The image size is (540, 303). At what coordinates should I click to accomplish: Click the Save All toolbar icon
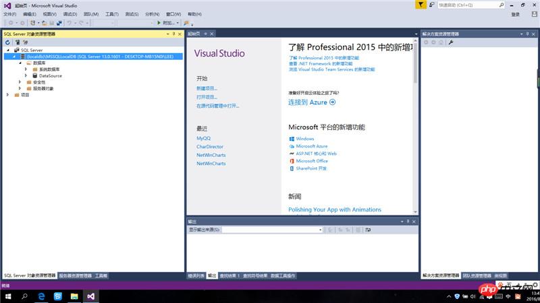point(59,23)
